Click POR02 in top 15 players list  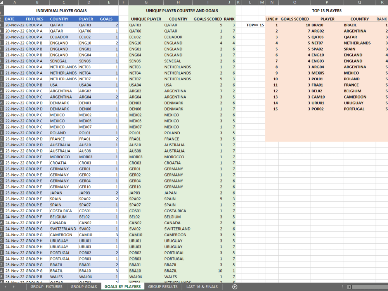pyautogui.click(x=327, y=109)
